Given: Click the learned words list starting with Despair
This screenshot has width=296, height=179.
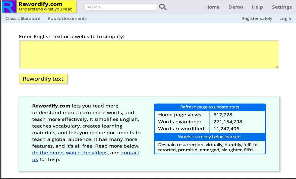Looking at the screenshot, I should tap(208, 147).
